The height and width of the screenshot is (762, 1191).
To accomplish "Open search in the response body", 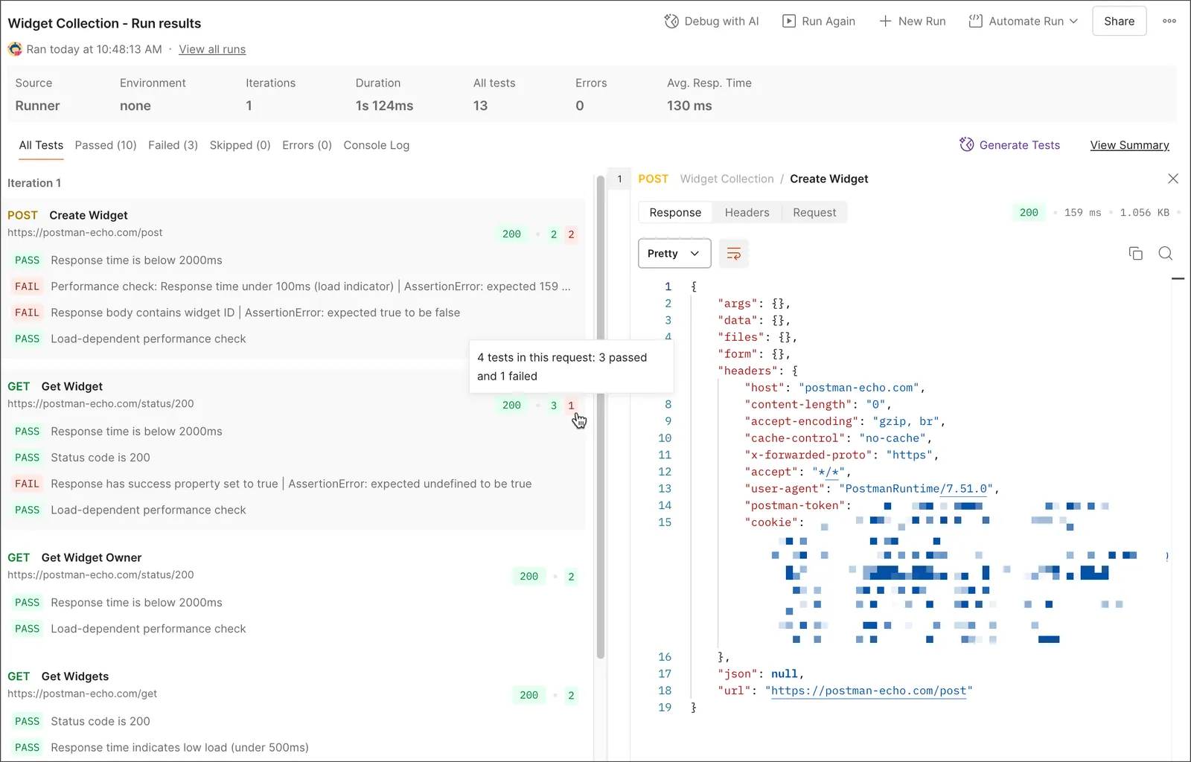I will (1166, 254).
